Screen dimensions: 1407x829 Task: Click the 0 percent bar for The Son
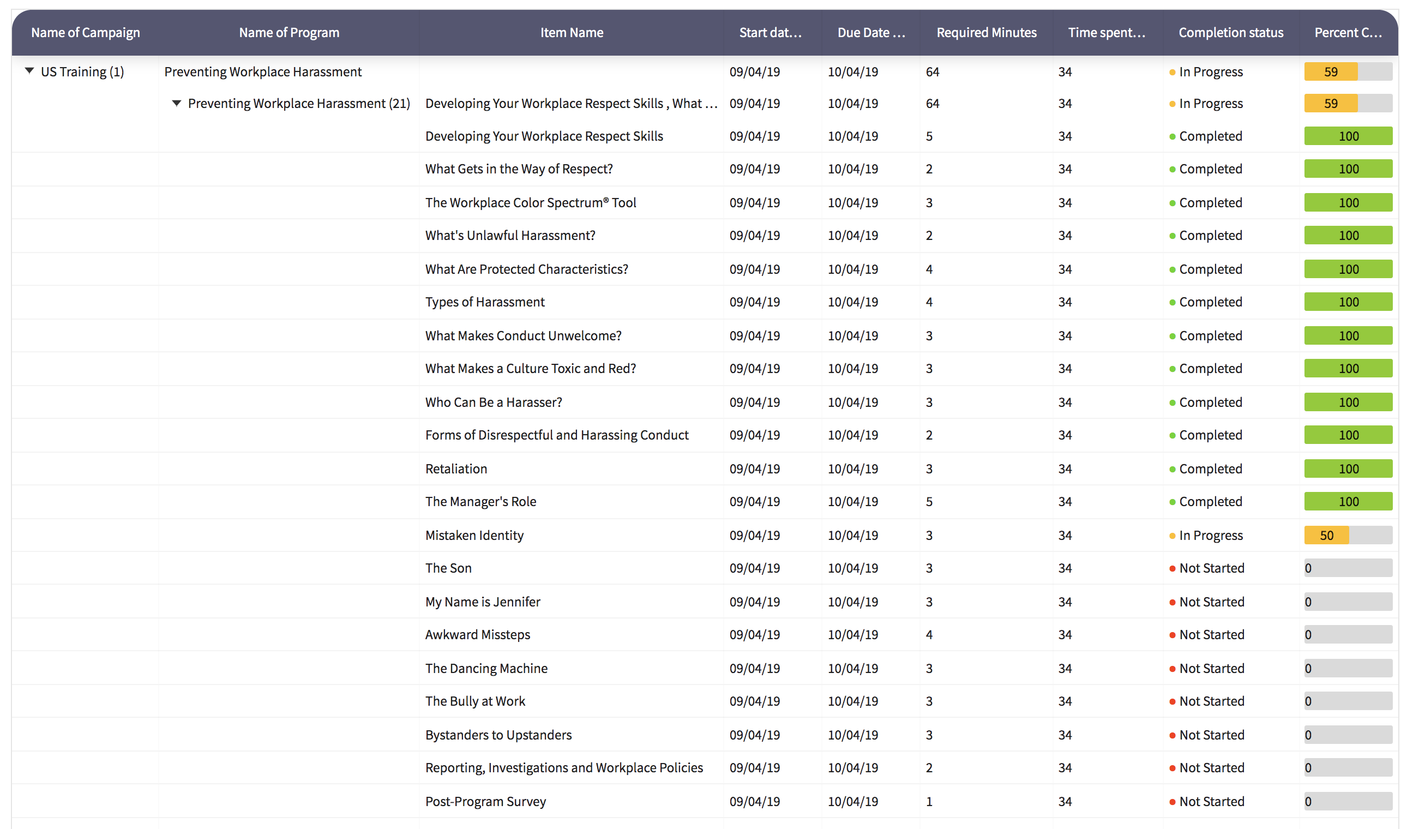[1348, 568]
